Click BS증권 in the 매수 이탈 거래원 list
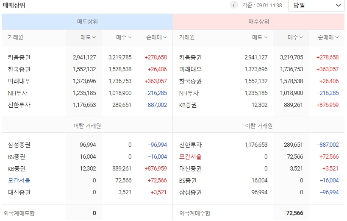Image resolution: width=347 pixels, height=221 pixels. click(188, 180)
